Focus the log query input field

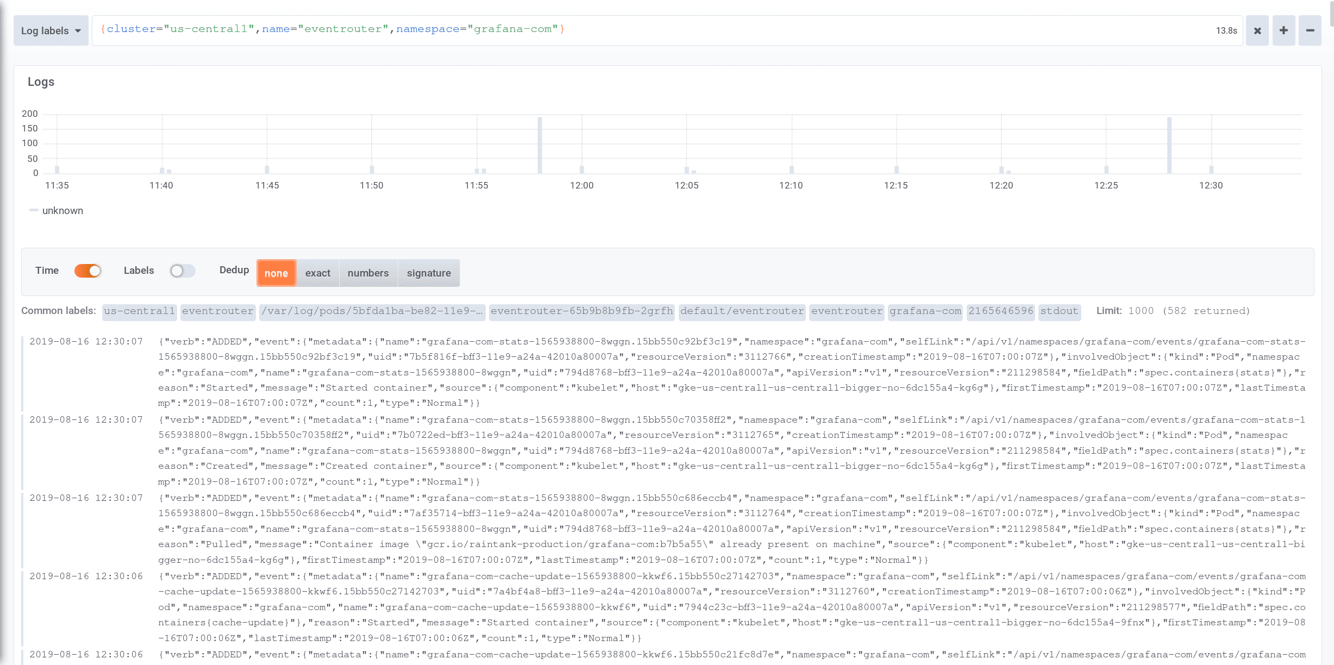point(652,30)
